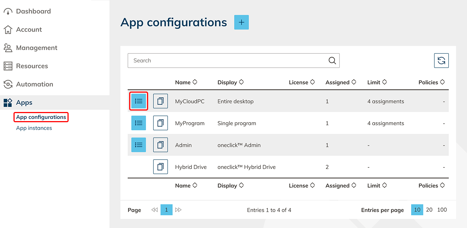Sort by Policies in top header

[431, 82]
